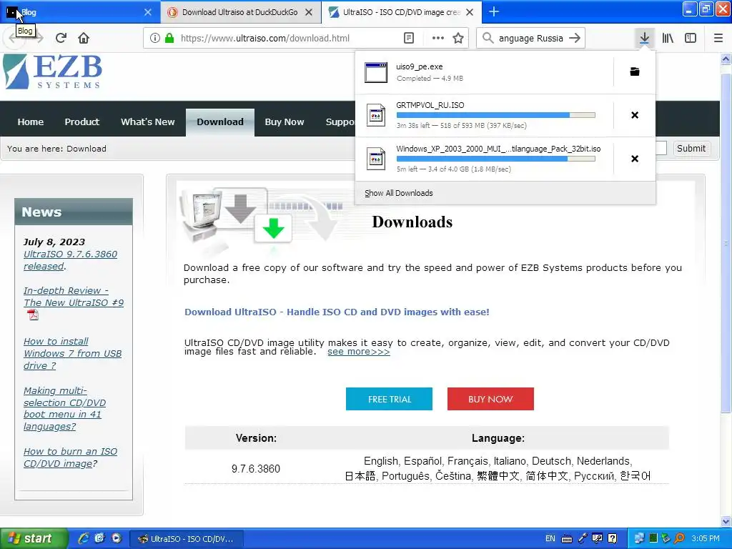Screen dimensions: 732x549
Task: Open 'UltraISO 9.7.6.3860 released' news link
Action: tap(70, 260)
